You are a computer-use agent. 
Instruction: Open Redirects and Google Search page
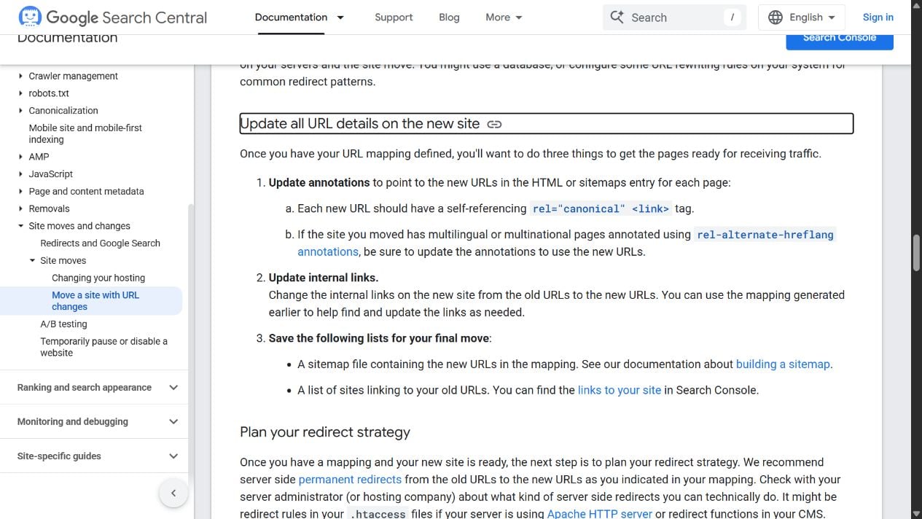click(100, 243)
